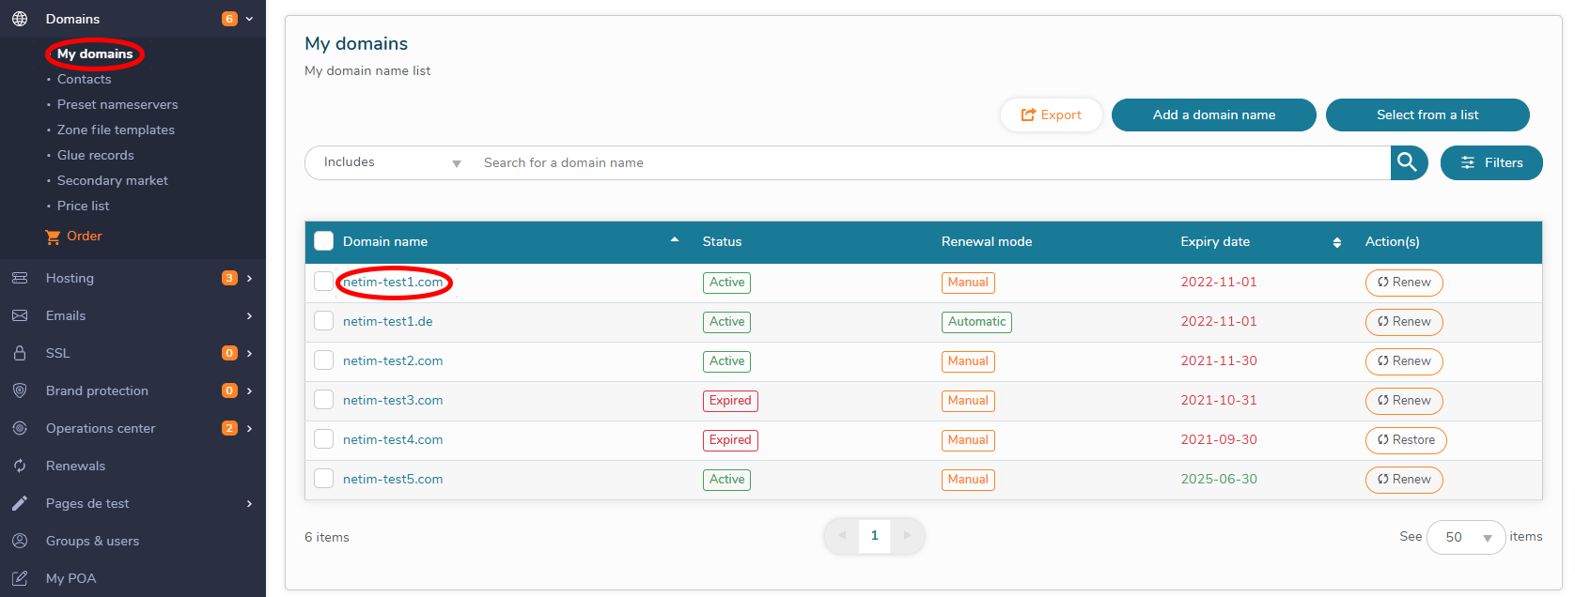Screen dimensions: 1575x597
Task: Click the Domains globe icon in sidebar
Action: tap(20, 19)
